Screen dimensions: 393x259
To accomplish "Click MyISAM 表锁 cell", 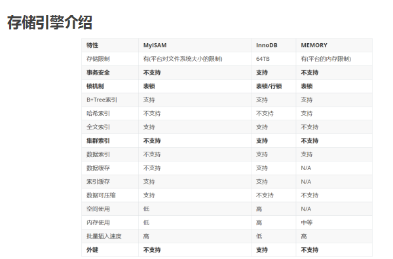I will 149,86.
